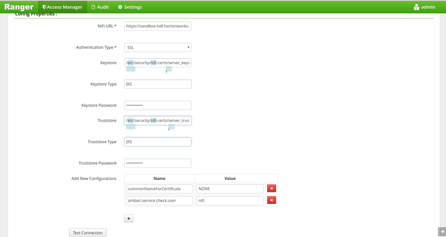The image size is (446, 237).
Task: Remove the ambari.service.check.user configuration row
Action: [271, 200]
